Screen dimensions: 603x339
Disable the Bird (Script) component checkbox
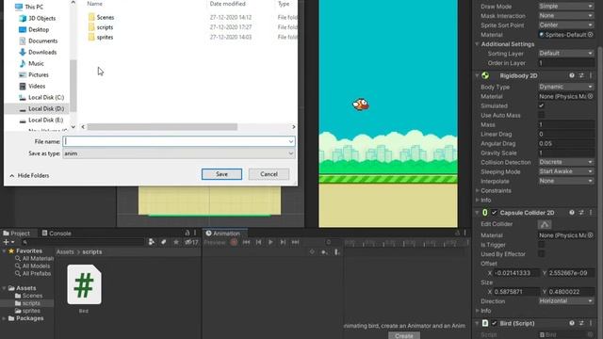pyautogui.click(x=494, y=323)
